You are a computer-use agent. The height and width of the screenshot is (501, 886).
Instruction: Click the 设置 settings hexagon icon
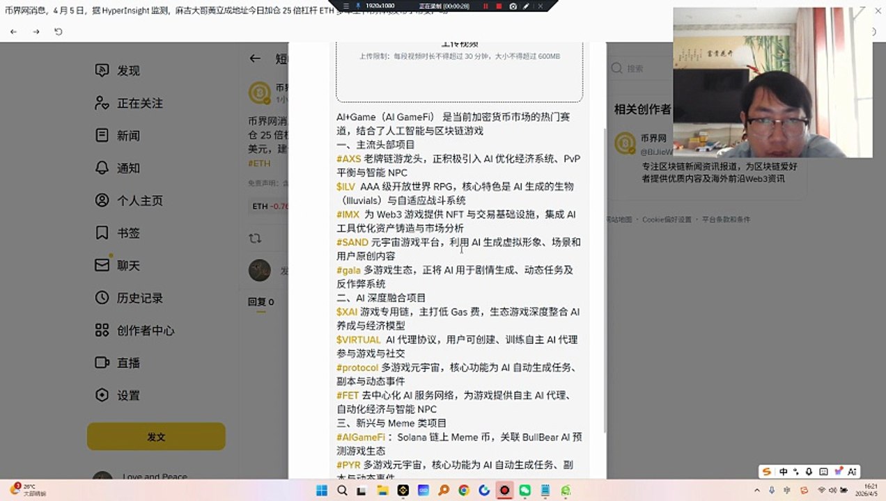tap(102, 395)
